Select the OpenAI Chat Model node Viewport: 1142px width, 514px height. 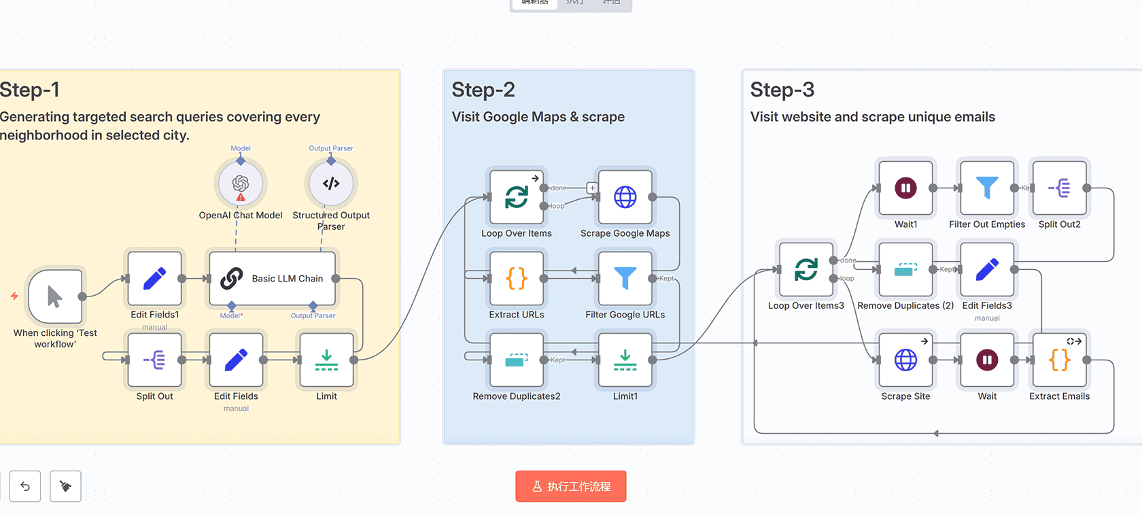click(241, 184)
